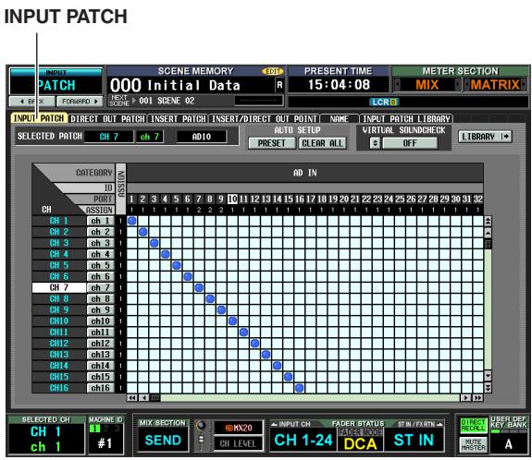Viewport: 532px width, 460px height.
Task: Toggle the DIRECT RECALL button
Action: pos(474,426)
